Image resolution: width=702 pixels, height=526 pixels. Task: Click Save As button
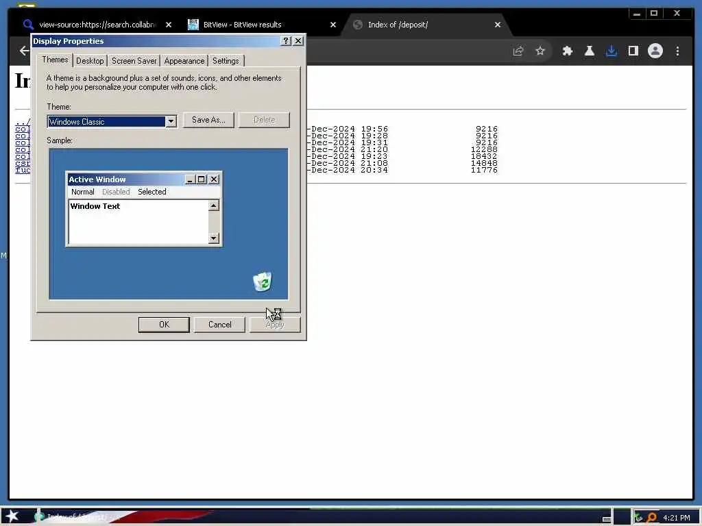(x=208, y=120)
